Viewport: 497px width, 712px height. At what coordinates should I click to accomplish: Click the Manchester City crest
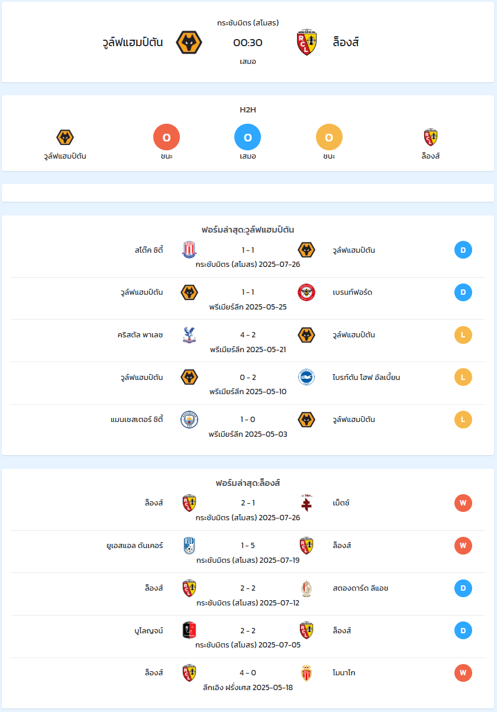189,420
